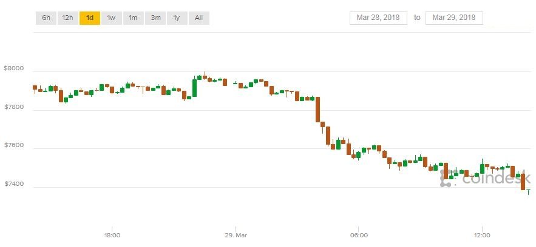This screenshot has height=247, width=536.
Task: Choose the 1m time range
Action: [x=133, y=18]
